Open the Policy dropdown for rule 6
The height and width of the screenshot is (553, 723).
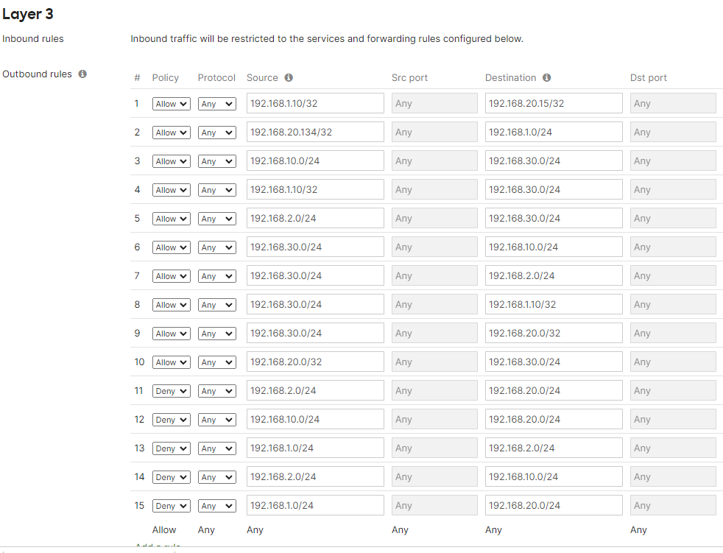(x=171, y=247)
